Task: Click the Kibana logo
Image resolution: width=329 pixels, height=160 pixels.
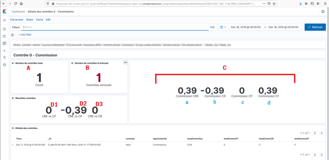Action: tap(4, 12)
